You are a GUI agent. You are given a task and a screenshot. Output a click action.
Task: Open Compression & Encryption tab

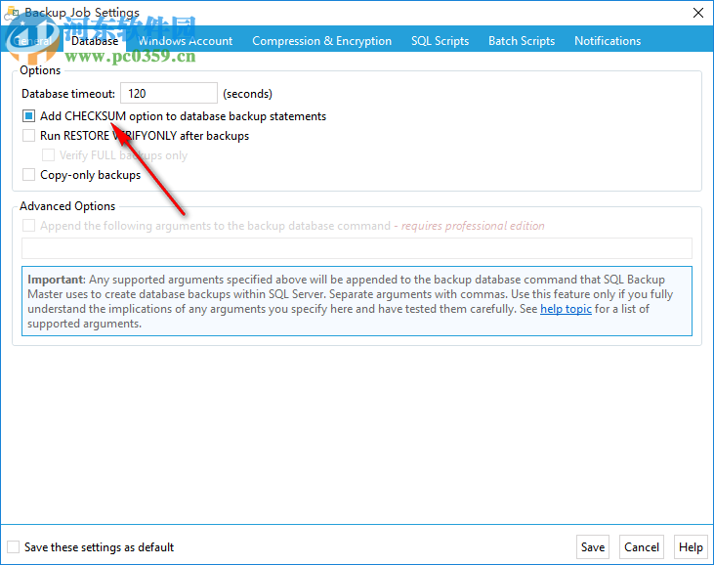point(322,41)
